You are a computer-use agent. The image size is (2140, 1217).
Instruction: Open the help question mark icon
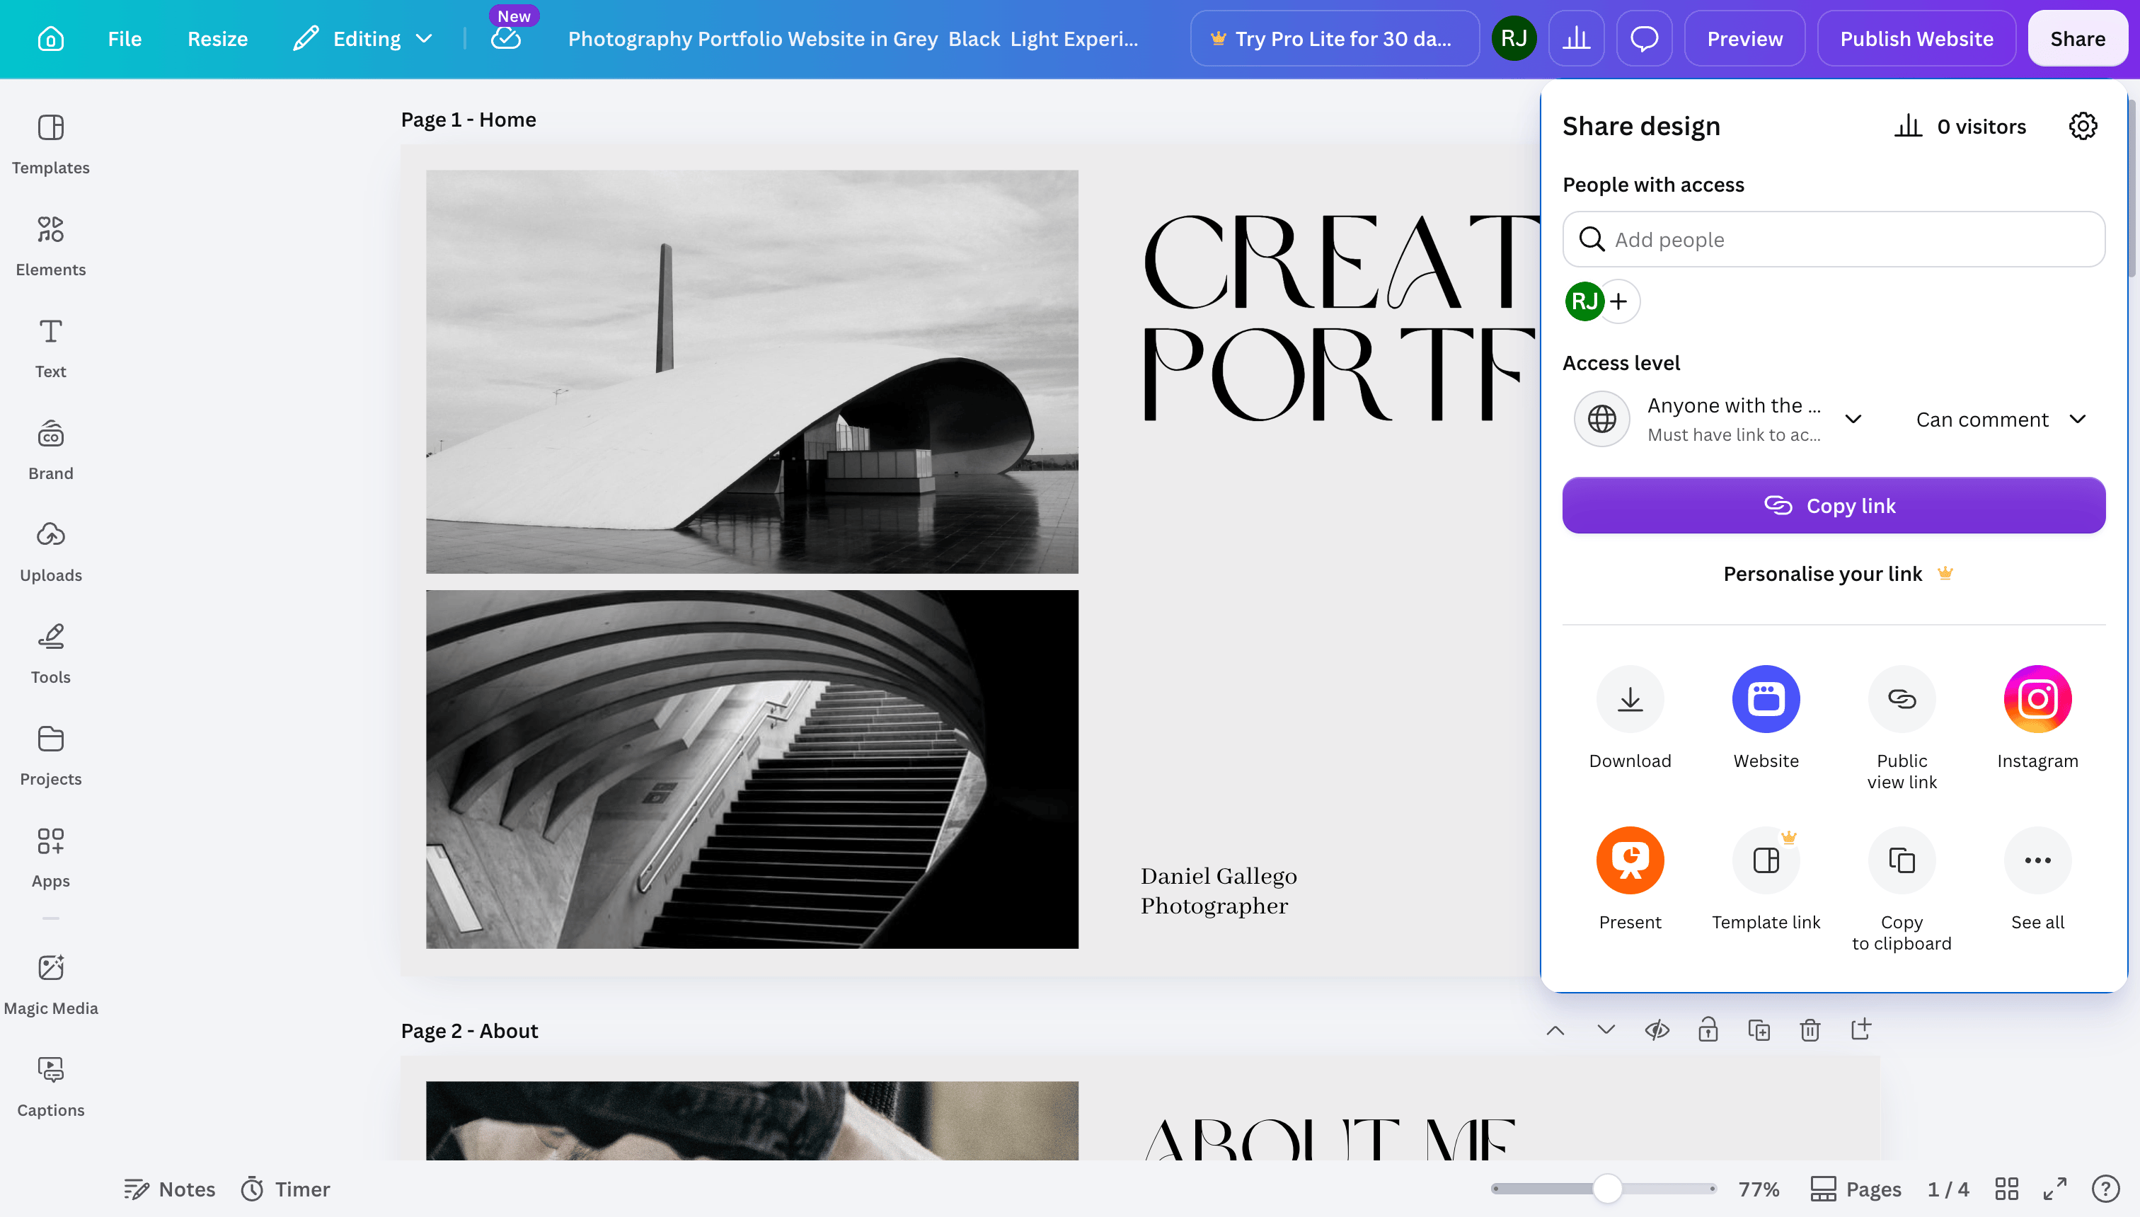[x=2105, y=1189]
